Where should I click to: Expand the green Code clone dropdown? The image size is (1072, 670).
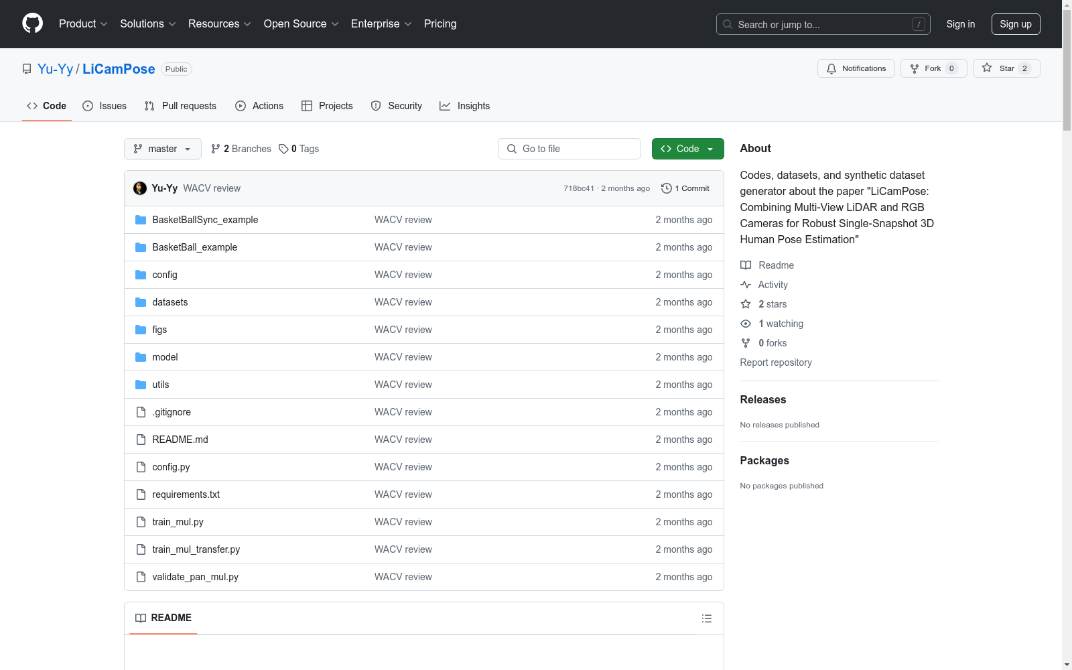687,149
